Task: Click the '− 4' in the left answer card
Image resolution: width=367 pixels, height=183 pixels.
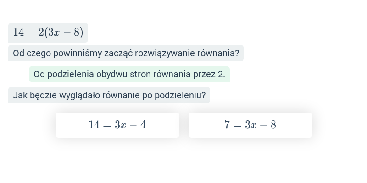Action: 138,124
